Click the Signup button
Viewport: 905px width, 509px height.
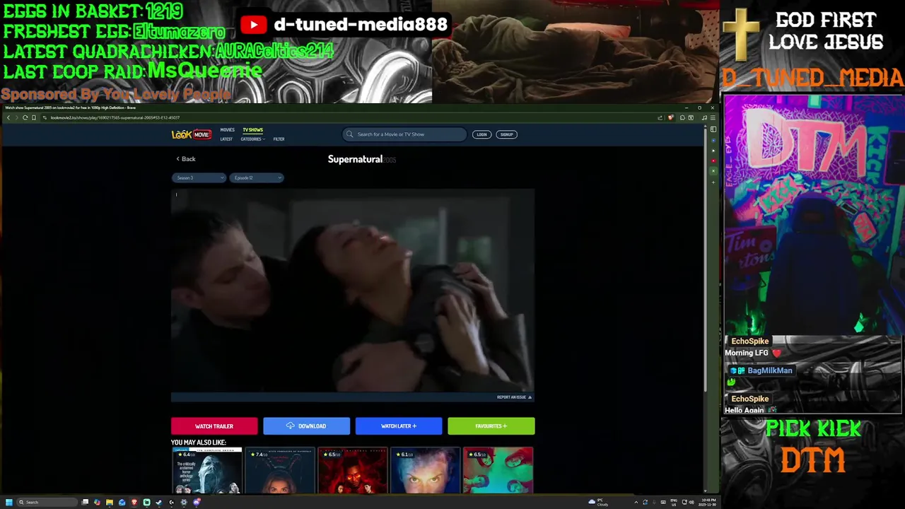click(506, 134)
